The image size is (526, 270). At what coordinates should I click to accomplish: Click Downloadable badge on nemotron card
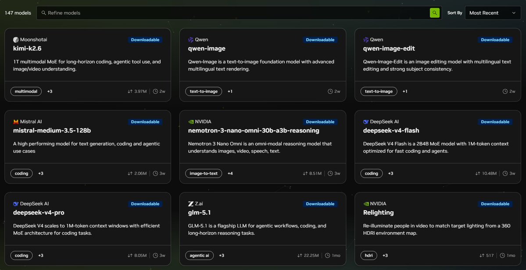(320, 122)
